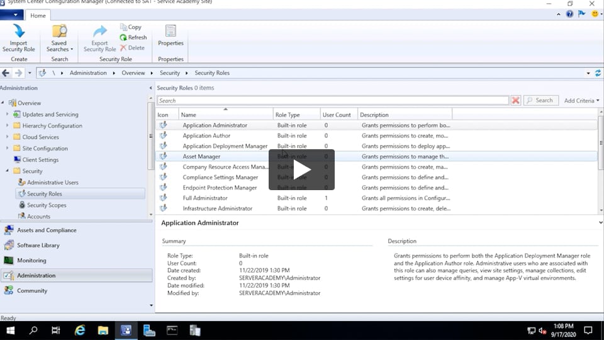Click the Import Security Role icon
Viewport: 604px width, 340px height.
tap(18, 31)
